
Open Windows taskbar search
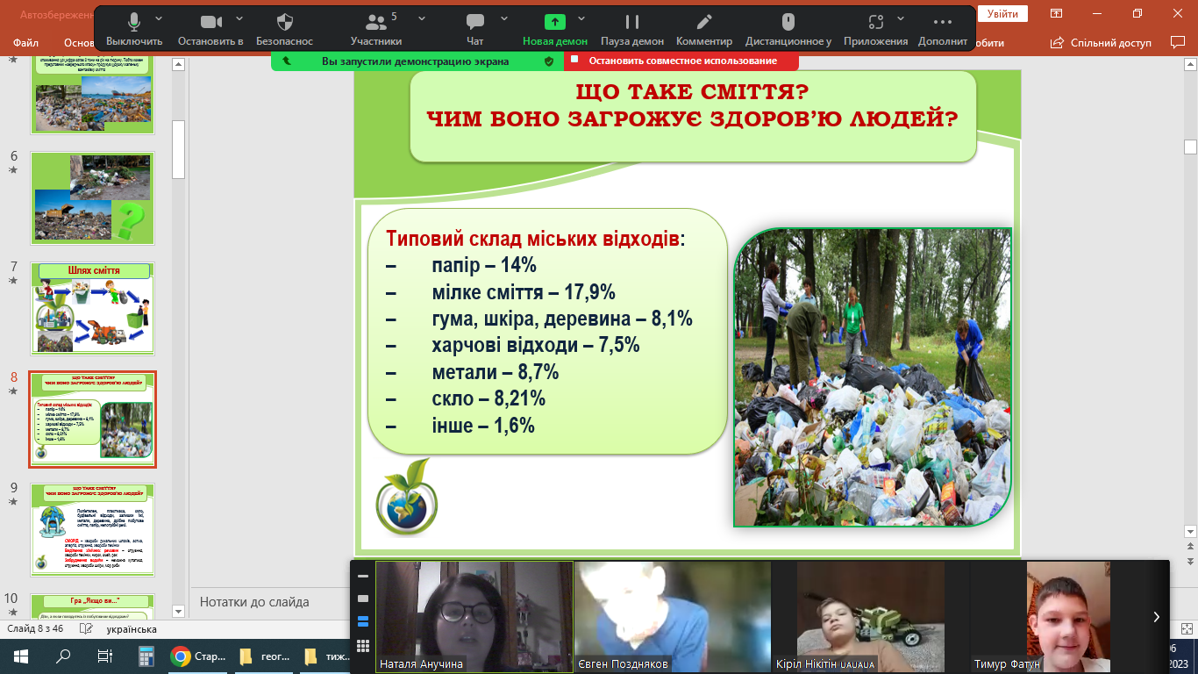(63, 656)
